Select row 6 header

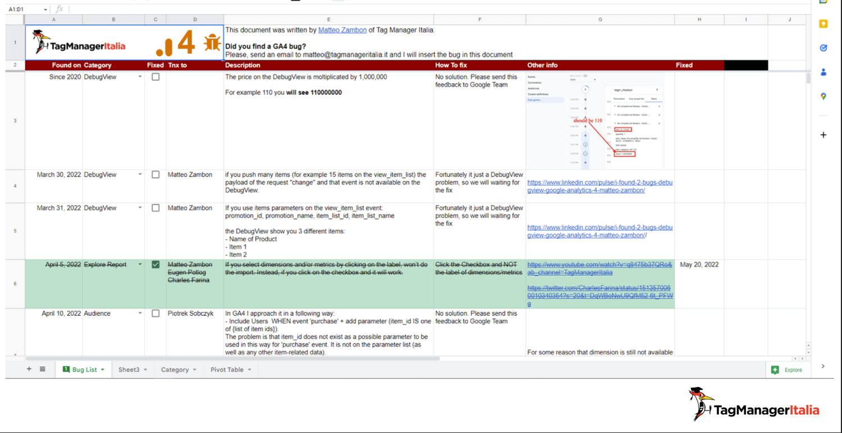(x=15, y=284)
